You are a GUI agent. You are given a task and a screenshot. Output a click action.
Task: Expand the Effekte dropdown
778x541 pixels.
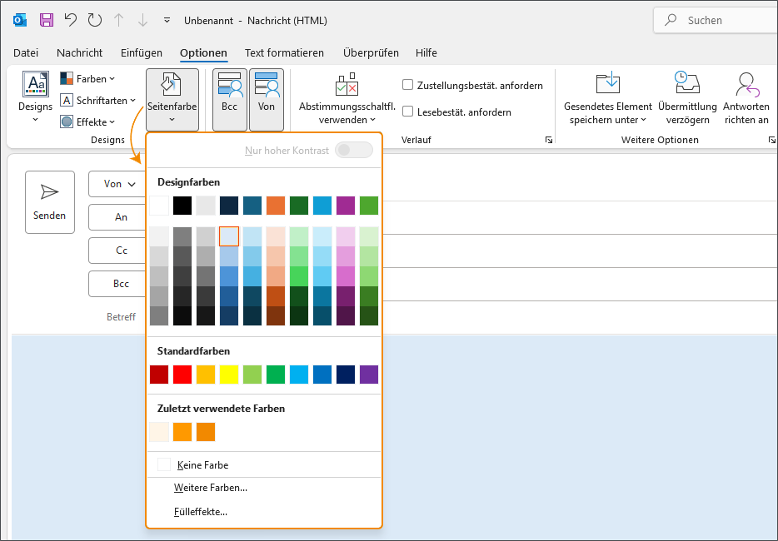88,122
